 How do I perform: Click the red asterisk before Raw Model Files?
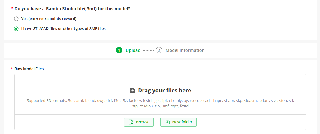(12, 69)
